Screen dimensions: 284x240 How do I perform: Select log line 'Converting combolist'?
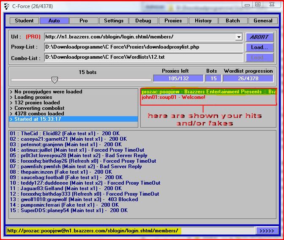pos(74,108)
